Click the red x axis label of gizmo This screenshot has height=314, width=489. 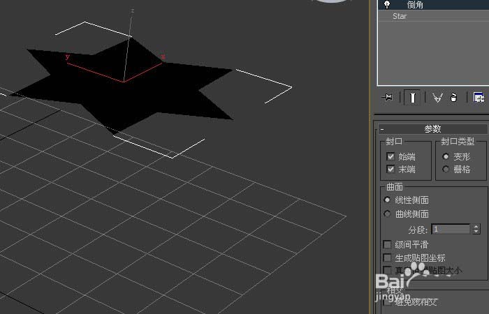163,57
